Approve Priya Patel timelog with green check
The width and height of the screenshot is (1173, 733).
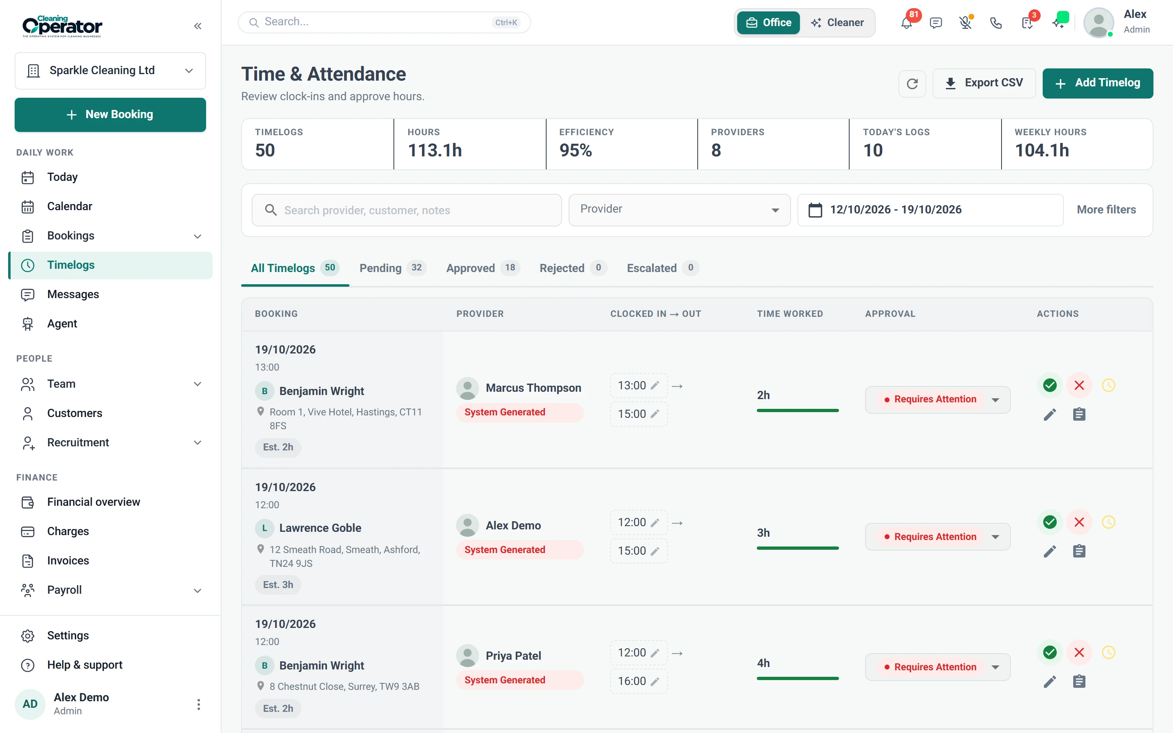(x=1050, y=652)
